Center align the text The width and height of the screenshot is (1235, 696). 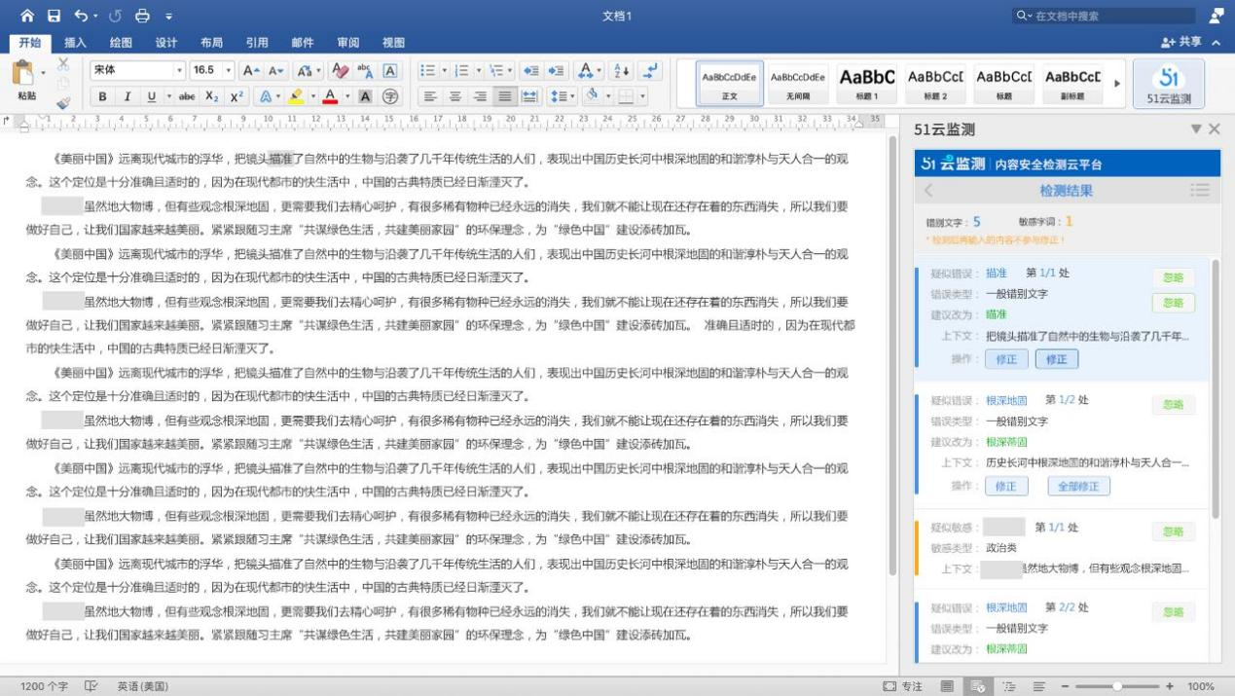[454, 96]
